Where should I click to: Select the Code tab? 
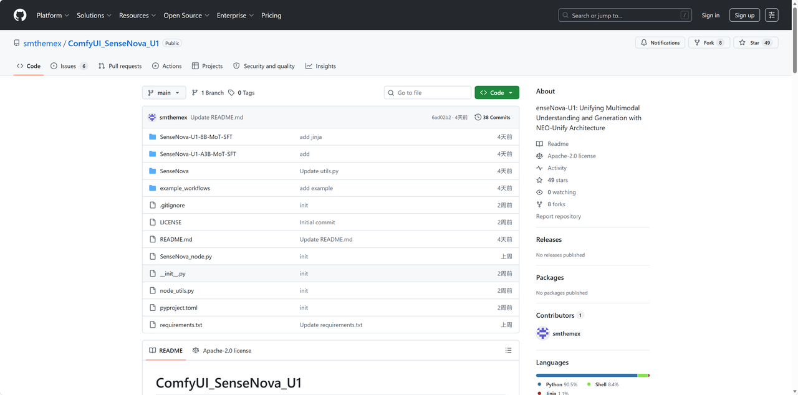click(x=29, y=66)
